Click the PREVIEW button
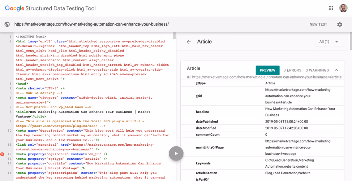Viewport: 352px width, 181px height. tap(267, 70)
